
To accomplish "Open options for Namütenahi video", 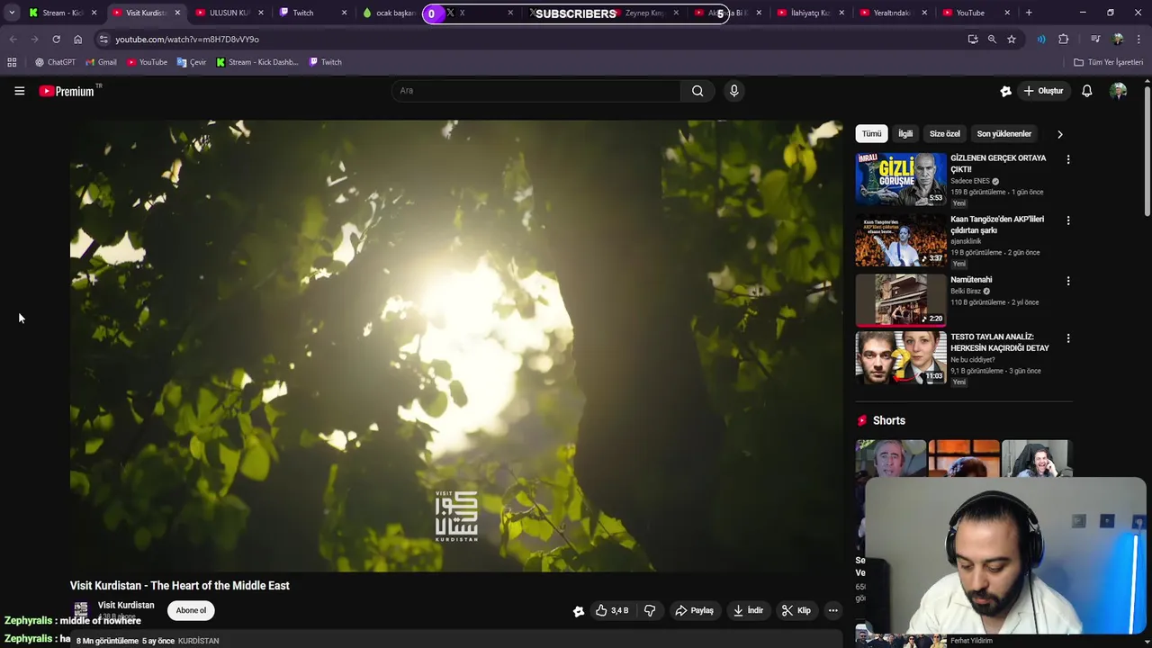I will click(x=1068, y=281).
